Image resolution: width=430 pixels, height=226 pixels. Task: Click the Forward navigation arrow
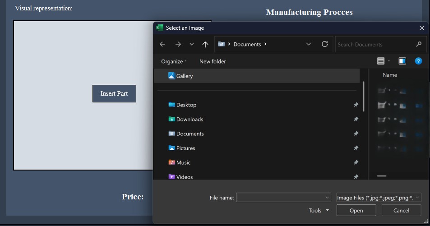[178, 44]
